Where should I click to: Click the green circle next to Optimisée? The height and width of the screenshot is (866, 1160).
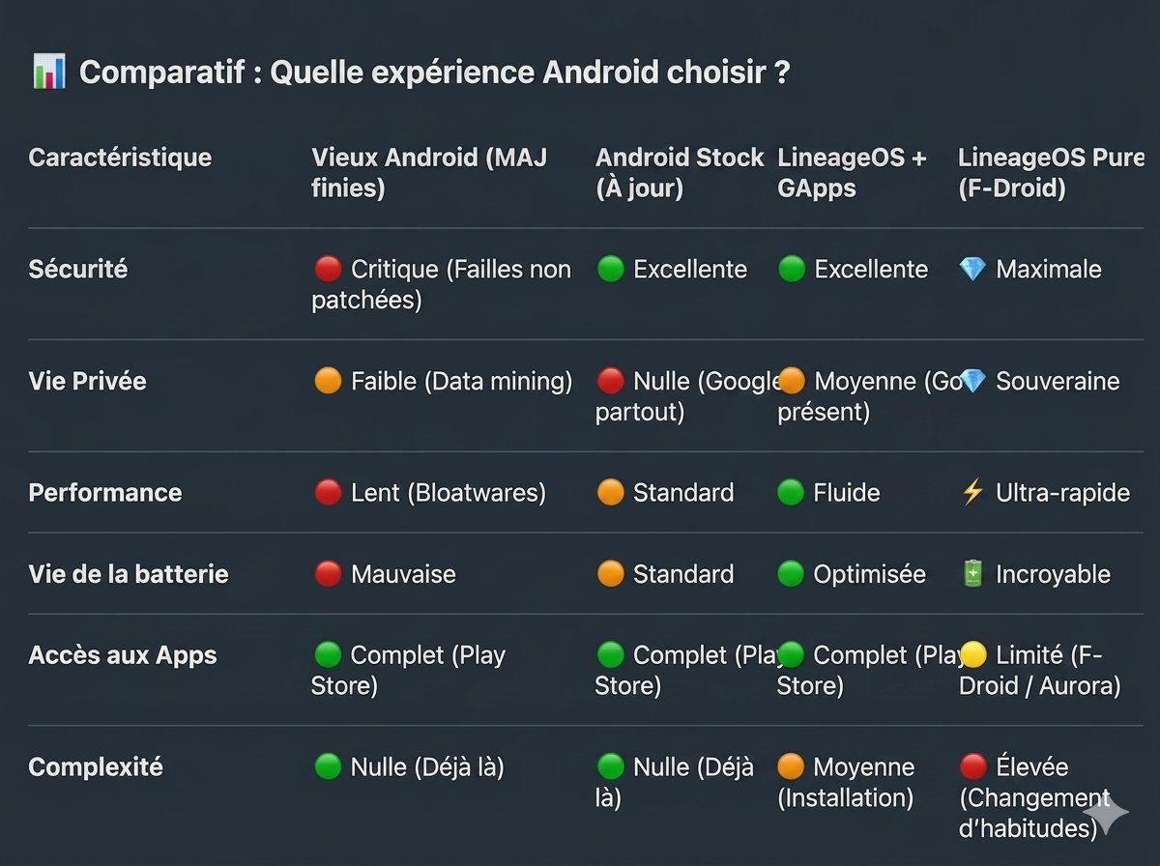(791, 574)
